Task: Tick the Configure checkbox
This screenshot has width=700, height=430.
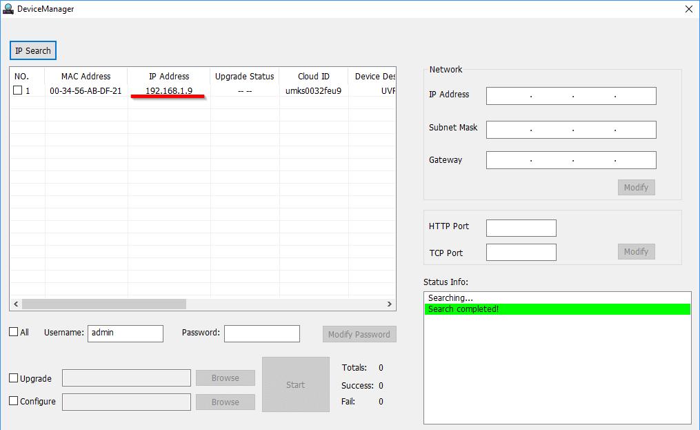Action: coord(14,401)
